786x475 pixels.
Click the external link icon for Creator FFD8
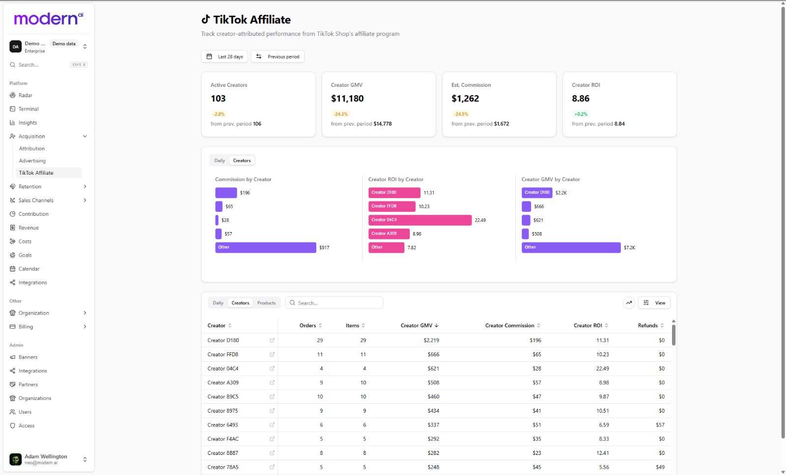pyautogui.click(x=272, y=354)
